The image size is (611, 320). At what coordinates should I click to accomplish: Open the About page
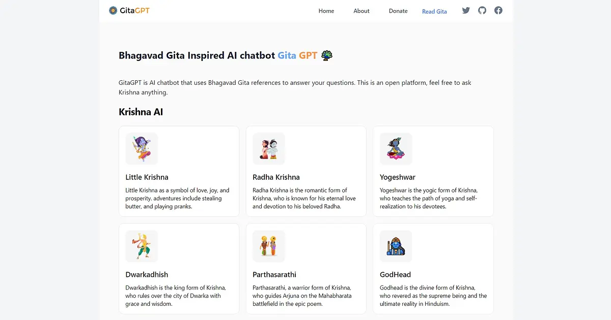coord(362,11)
